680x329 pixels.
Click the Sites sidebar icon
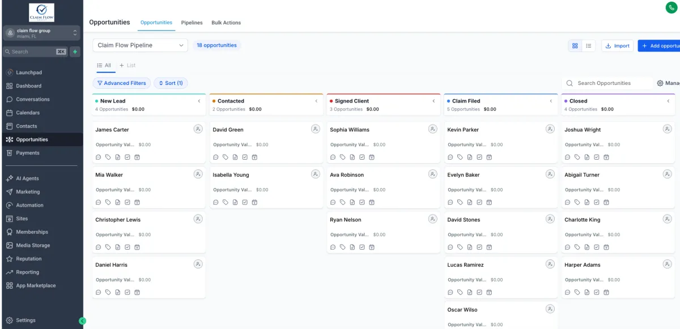click(10, 219)
